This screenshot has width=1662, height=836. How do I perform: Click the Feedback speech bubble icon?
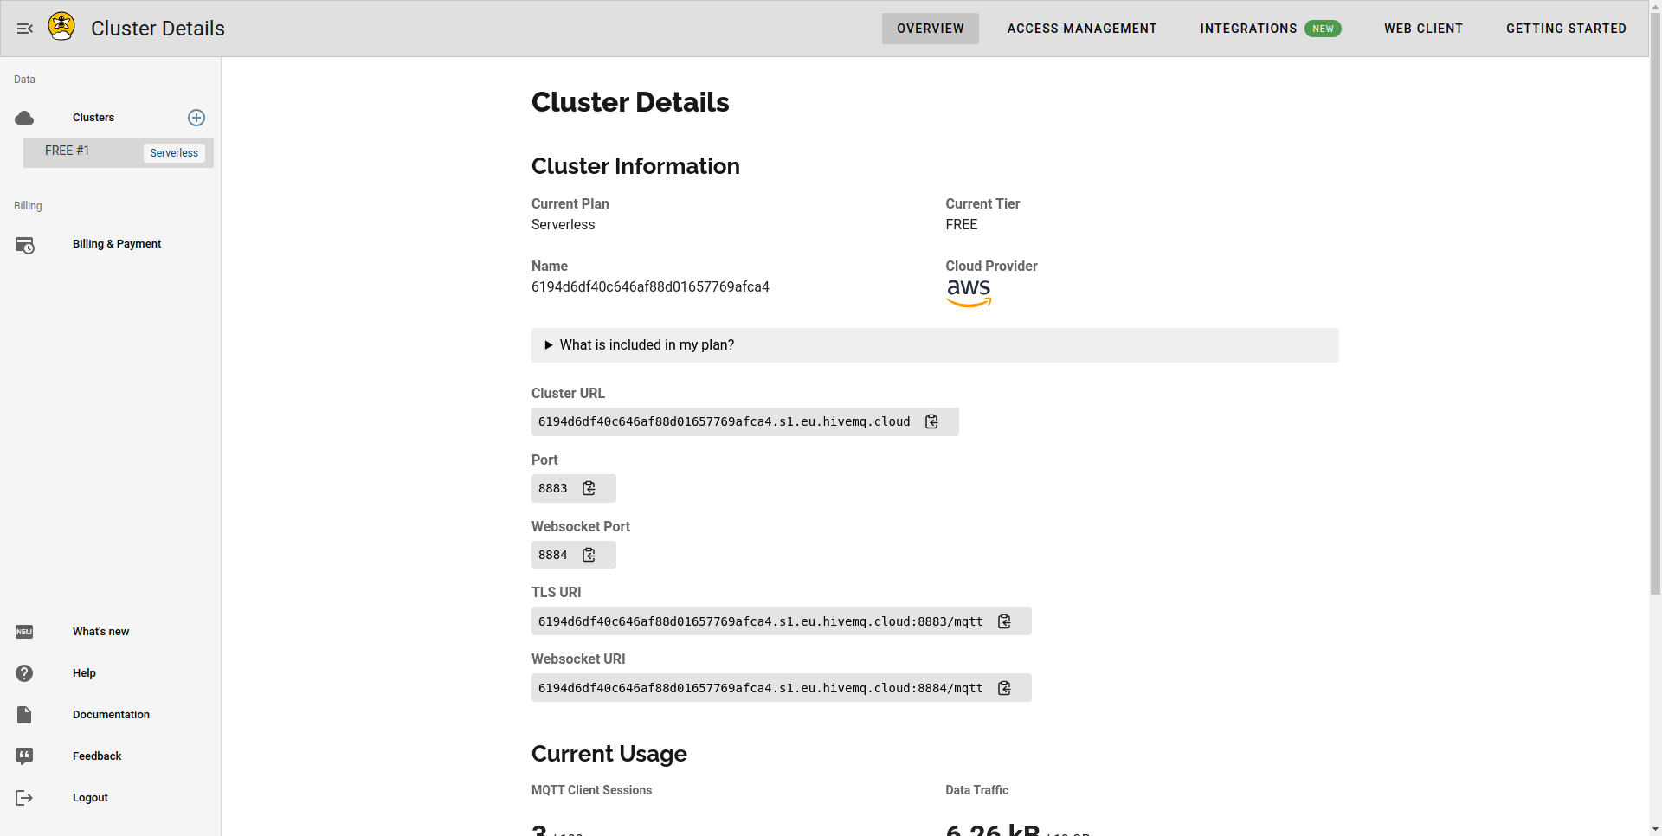pos(24,756)
